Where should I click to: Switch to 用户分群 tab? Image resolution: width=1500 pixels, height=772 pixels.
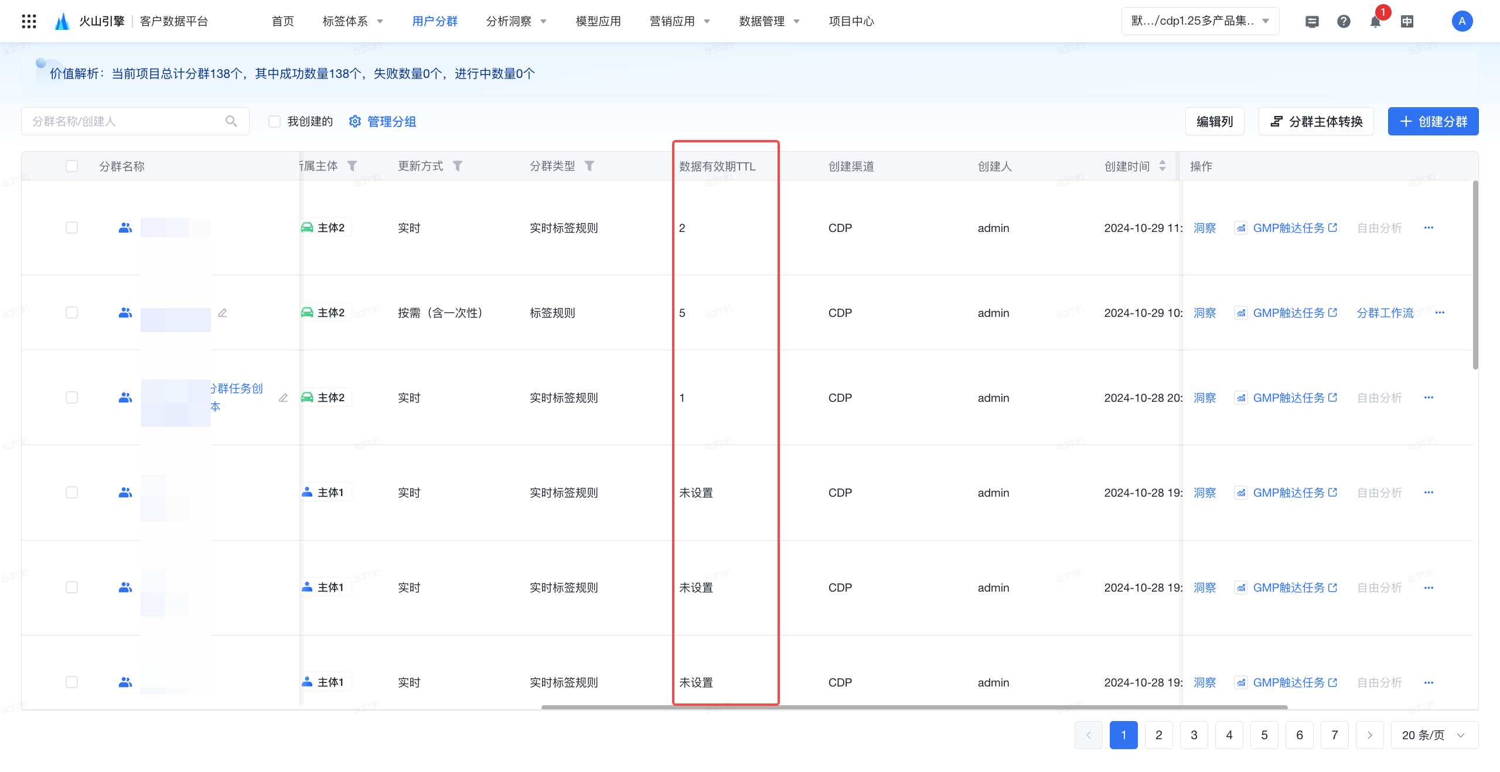[435, 21]
